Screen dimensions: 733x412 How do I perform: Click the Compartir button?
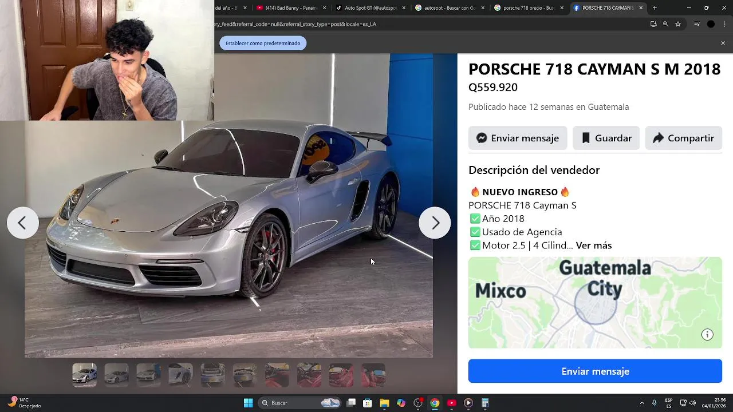(x=684, y=138)
